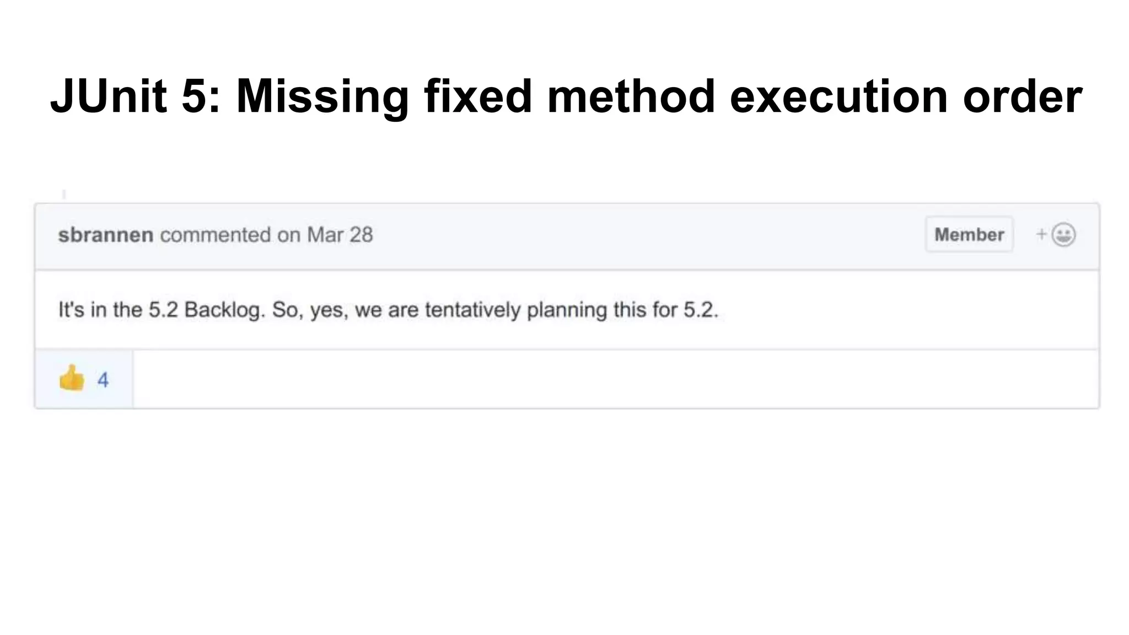1129x635 pixels.
Task: Open sbrannen's profile link
Action: 105,235
